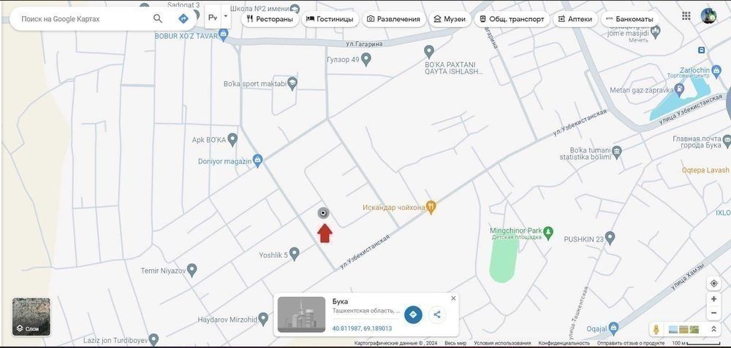Filter by Гостиницы

[x=330, y=19]
